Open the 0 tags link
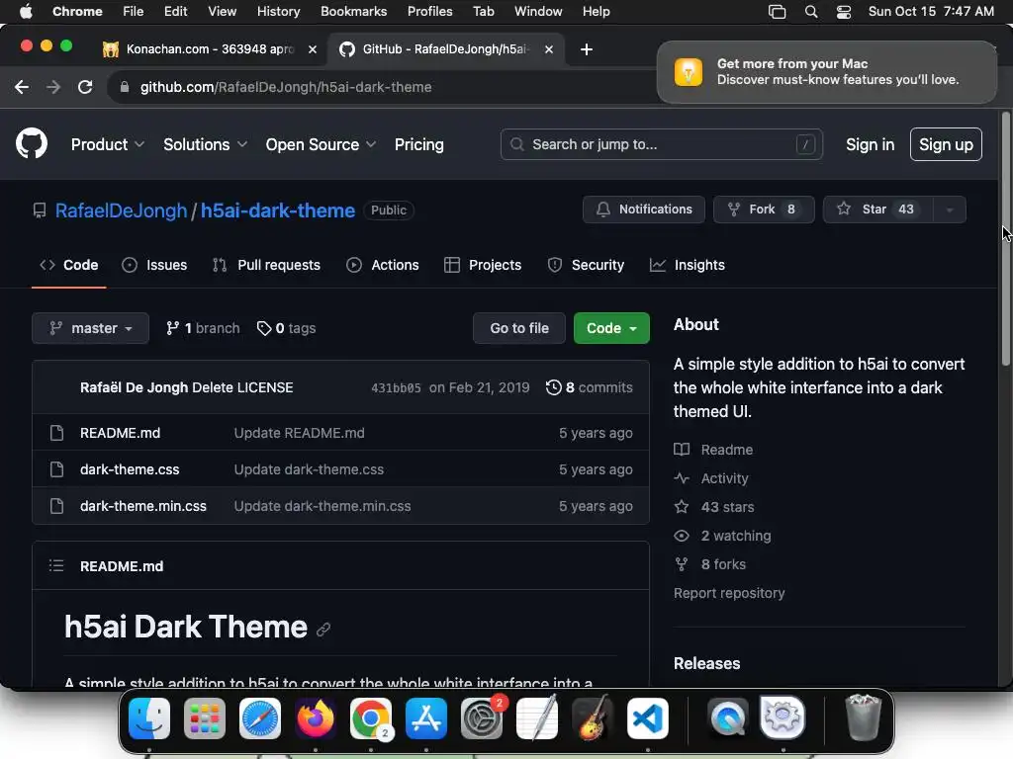The height and width of the screenshot is (759, 1013). (286, 328)
